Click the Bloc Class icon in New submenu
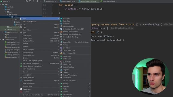The image size is (173, 97). pos(61,18)
